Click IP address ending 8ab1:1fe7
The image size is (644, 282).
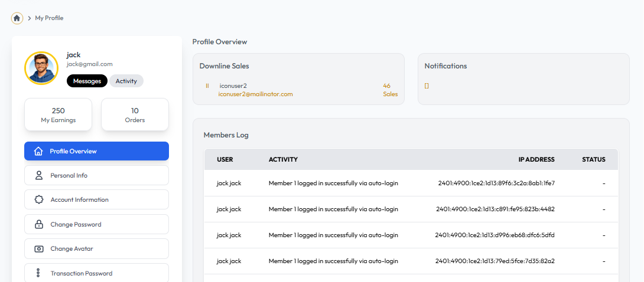pos(496,183)
